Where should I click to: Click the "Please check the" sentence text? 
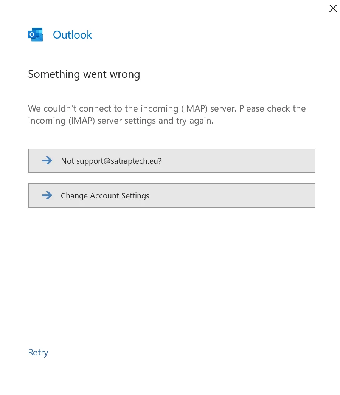(272, 108)
